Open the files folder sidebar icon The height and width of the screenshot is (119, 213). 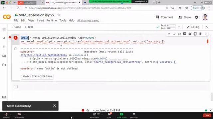click(x=4, y=65)
